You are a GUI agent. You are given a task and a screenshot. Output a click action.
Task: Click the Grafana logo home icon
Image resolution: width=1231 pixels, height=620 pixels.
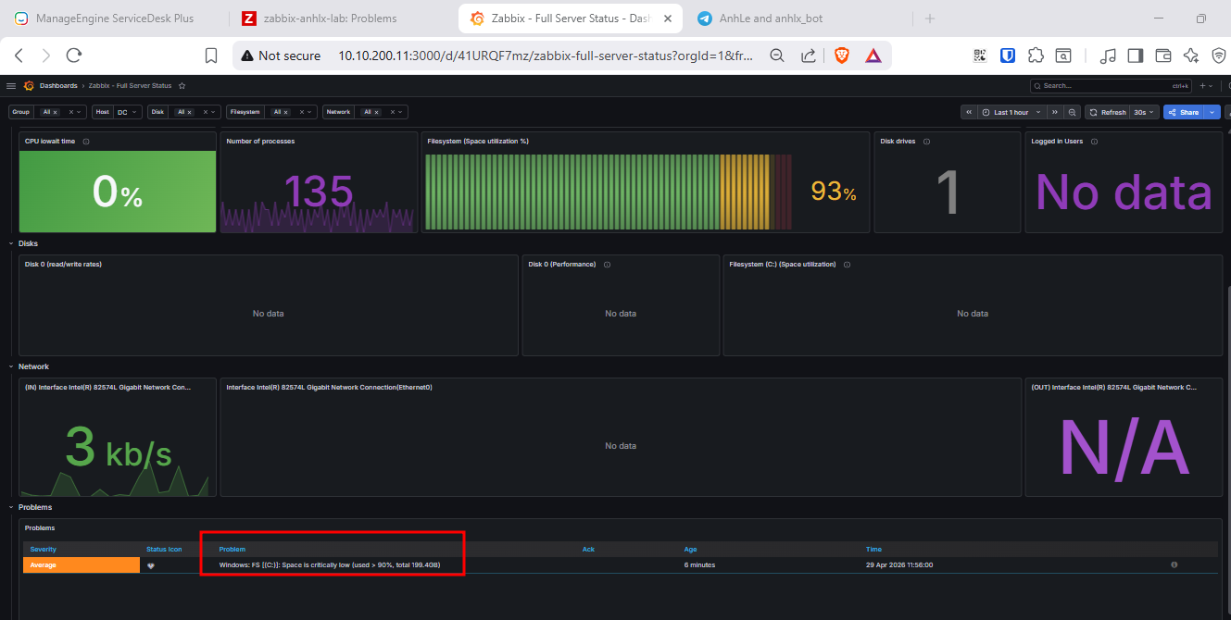29,86
